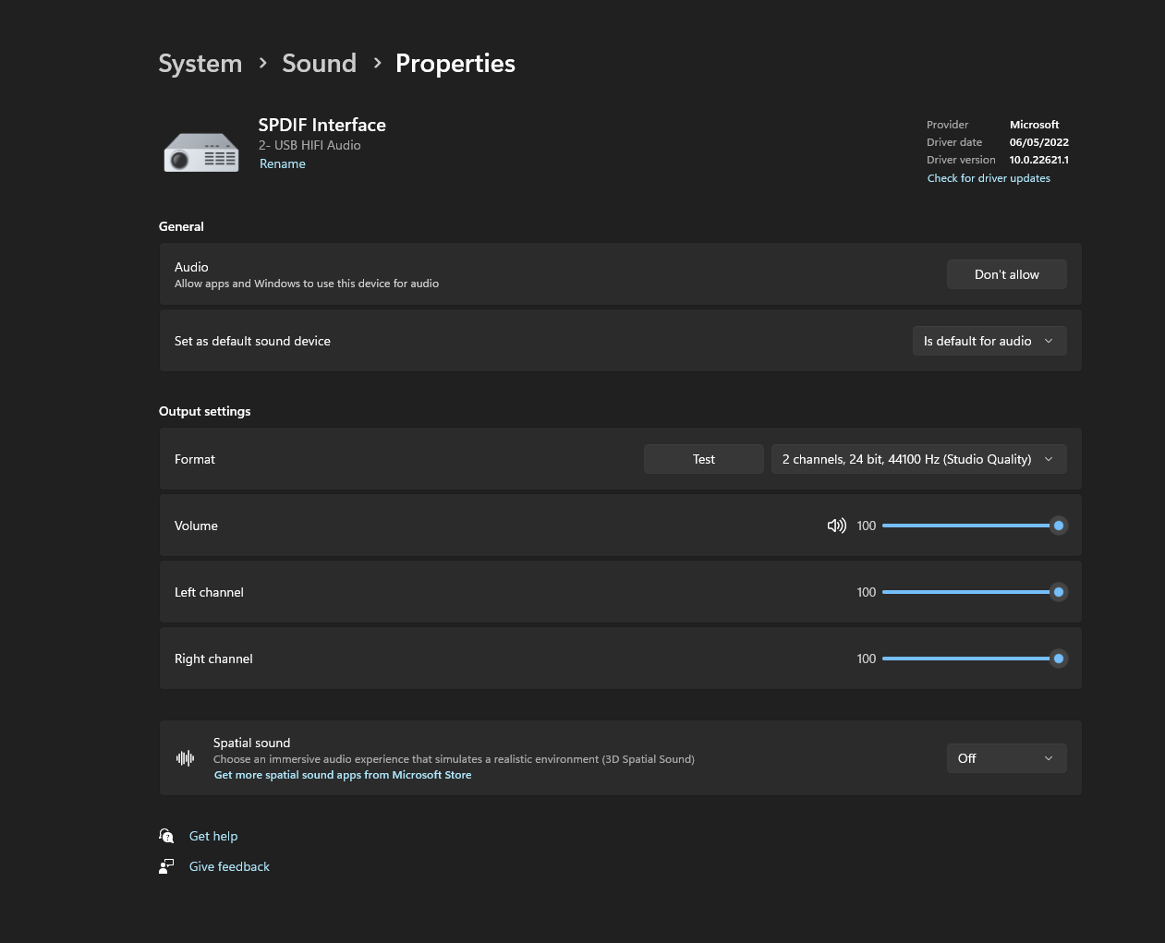
Task: Mute using the volume speaker icon
Action: (836, 526)
